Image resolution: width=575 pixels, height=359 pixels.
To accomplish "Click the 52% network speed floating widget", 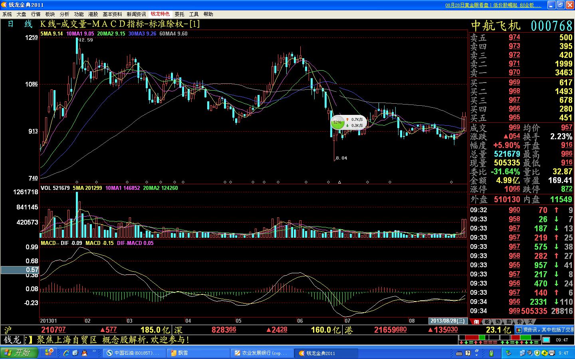I will click(348, 122).
